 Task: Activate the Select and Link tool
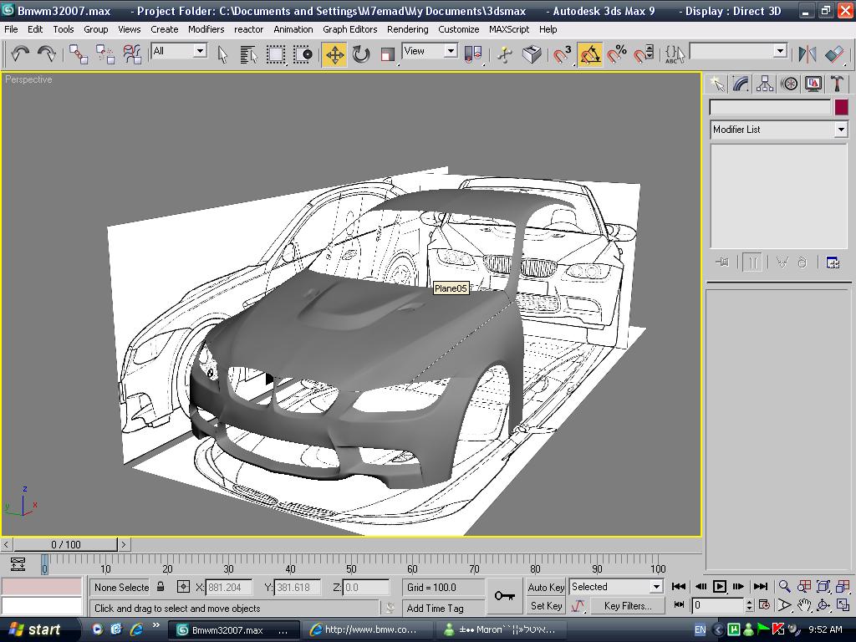coord(79,54)
